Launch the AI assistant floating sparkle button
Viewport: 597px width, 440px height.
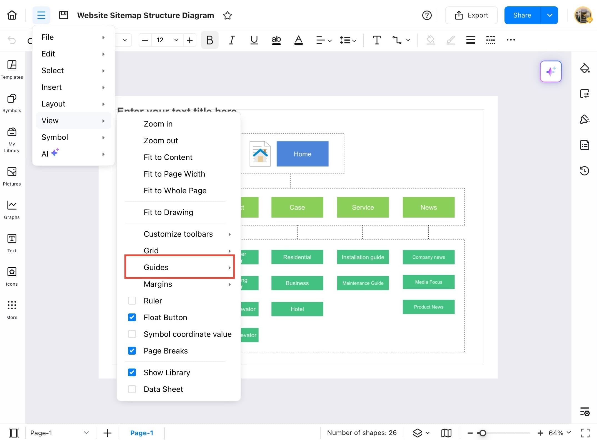click(x=551, y=71)
